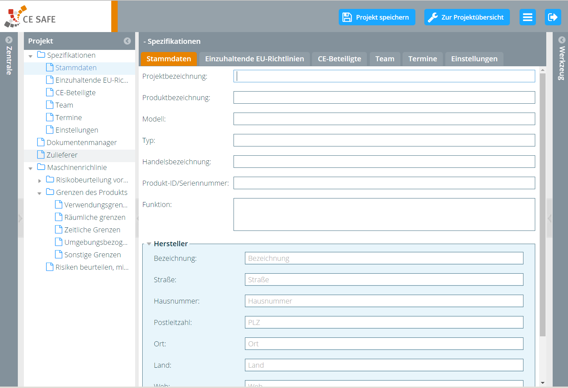Select Team in the project tree
568x388 pixels.
tap(64, 105)
